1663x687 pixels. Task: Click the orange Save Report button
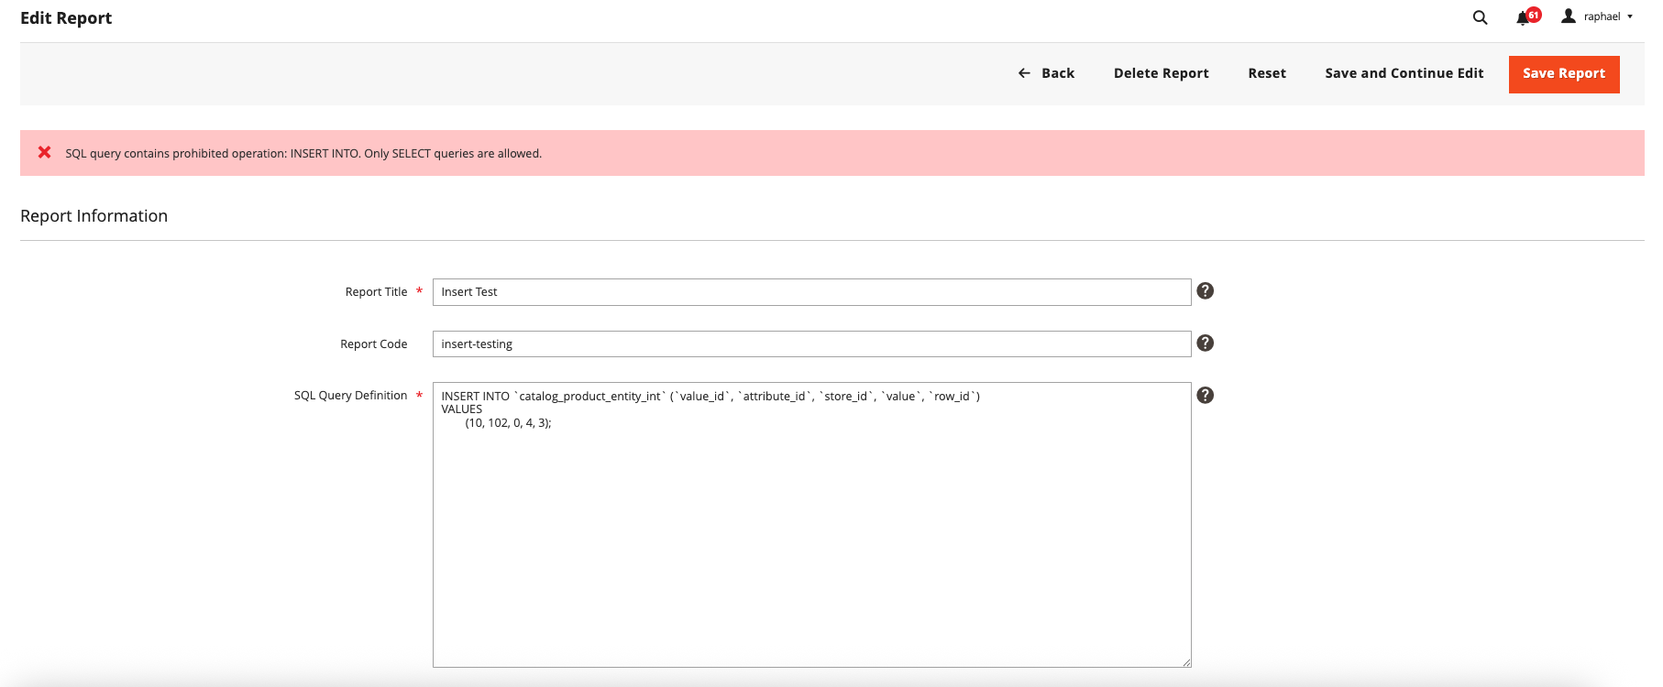coord(1563,74)
